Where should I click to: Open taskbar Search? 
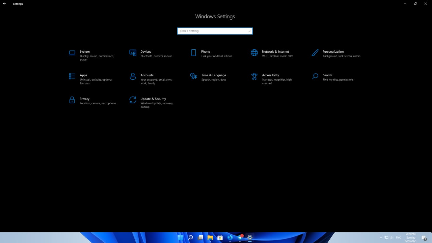(190, 238)
